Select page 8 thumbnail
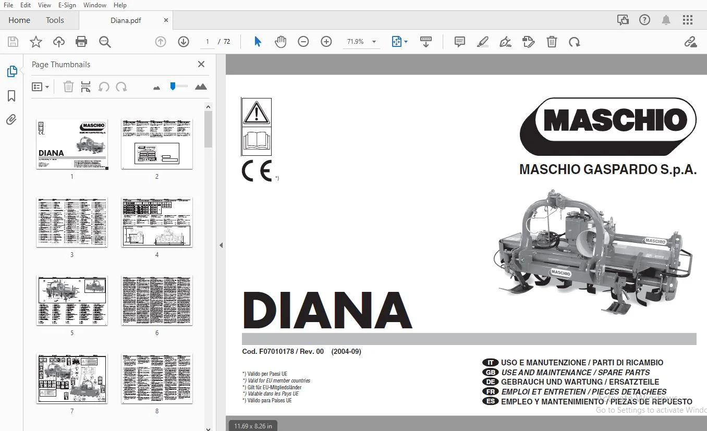Image resolution: width=707 pixels, height=431 pixels. point(157,378)
